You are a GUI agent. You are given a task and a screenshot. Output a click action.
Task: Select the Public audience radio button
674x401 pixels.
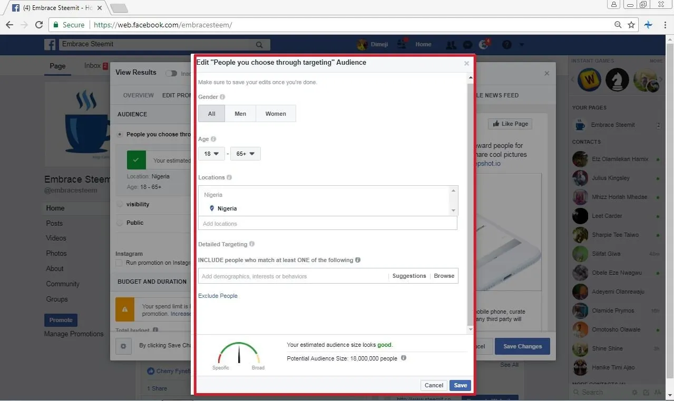120,223
